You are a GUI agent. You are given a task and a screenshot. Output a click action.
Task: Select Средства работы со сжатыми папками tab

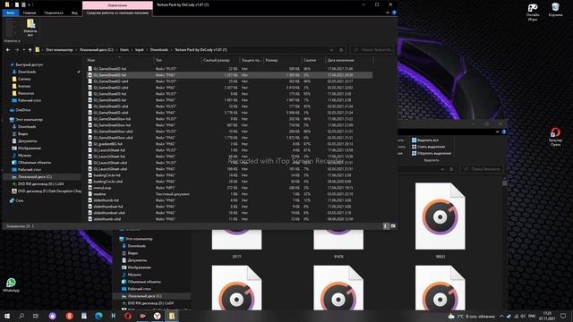tap(117, 13)
